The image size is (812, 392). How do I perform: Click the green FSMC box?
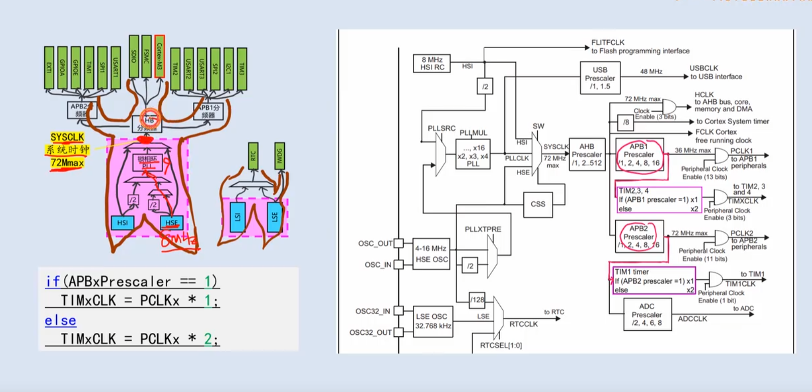pos(146,56)
